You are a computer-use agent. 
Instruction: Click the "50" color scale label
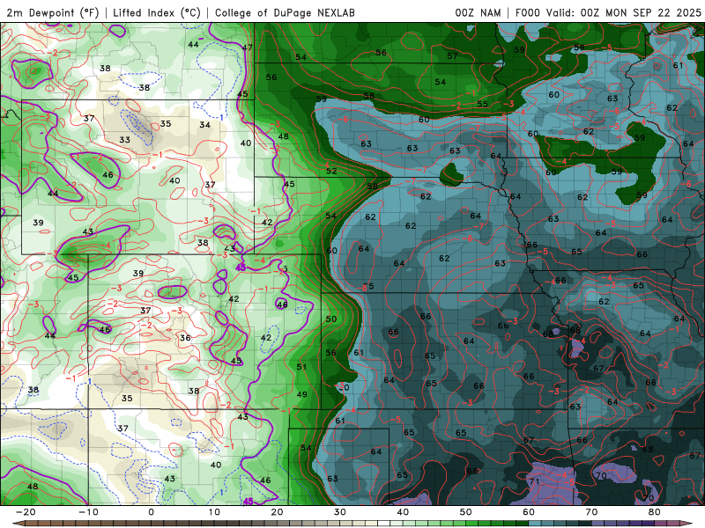tap(466, 512)
